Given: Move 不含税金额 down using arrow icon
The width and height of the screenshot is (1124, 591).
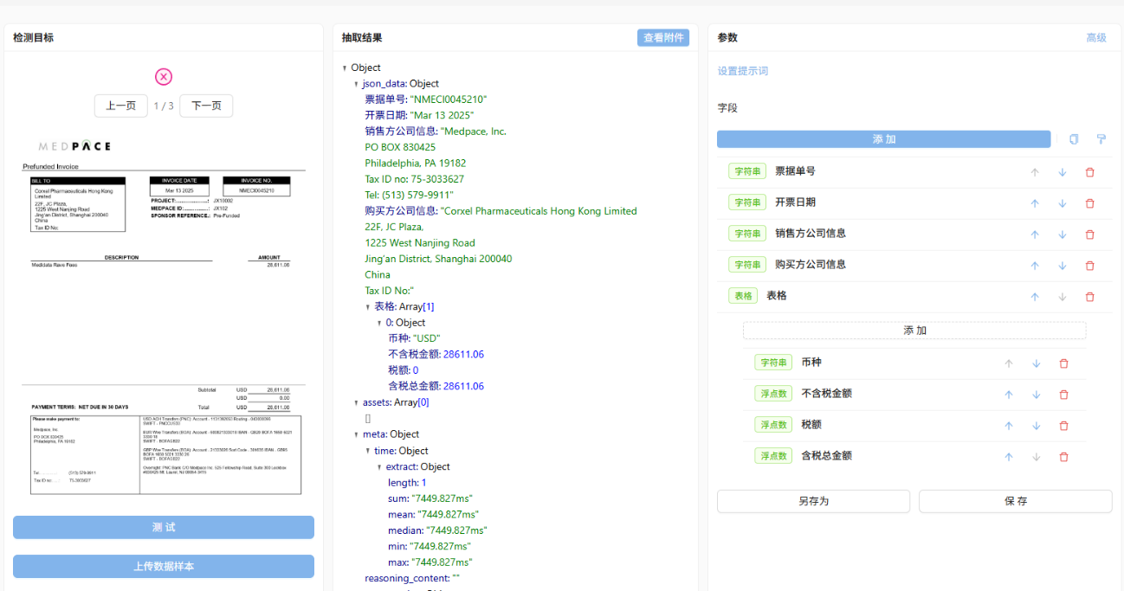Looking at the screenshot, I should tap(1036, 394).
